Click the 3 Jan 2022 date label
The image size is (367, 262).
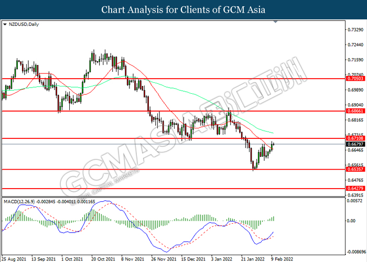(x=222, y=259)
